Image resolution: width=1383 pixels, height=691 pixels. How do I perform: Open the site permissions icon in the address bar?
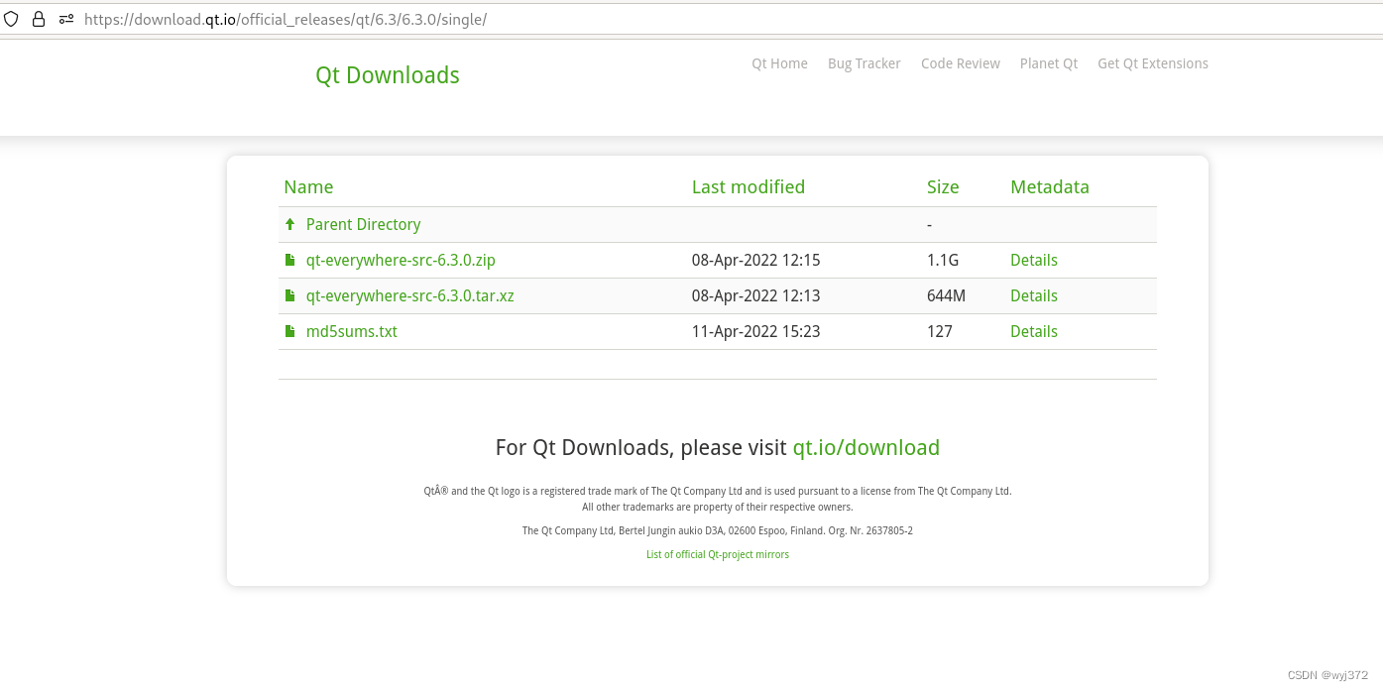pyautogui.click(x=65, y=19)
